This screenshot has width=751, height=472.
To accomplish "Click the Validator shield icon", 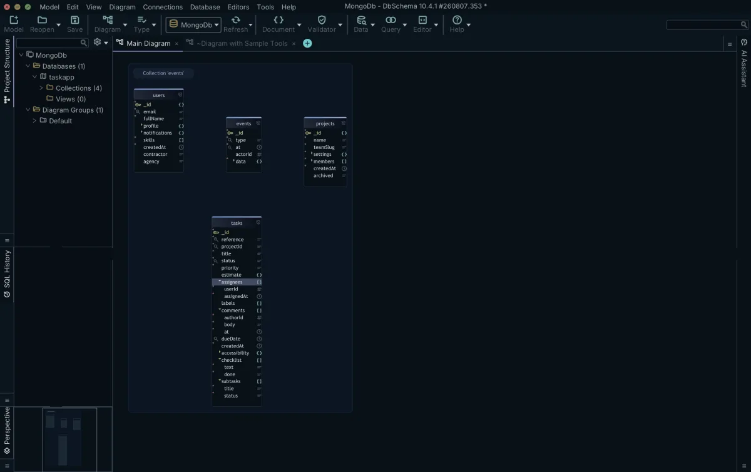I will [x=322, y=20].
